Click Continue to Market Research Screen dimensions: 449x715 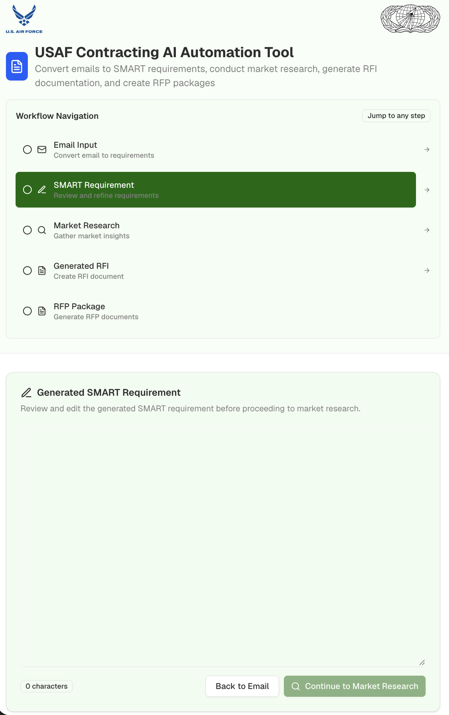pyautogui.click(x=355, y=686)
